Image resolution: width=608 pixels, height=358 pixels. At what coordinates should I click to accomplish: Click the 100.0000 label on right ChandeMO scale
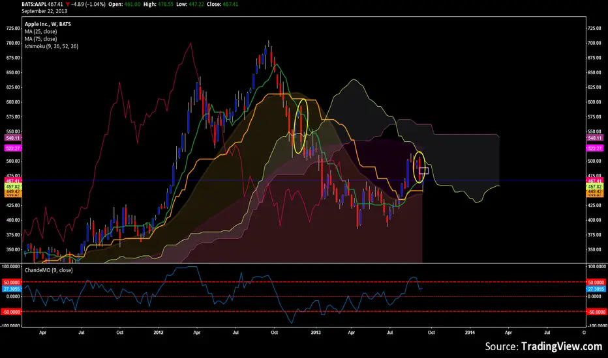597,267
